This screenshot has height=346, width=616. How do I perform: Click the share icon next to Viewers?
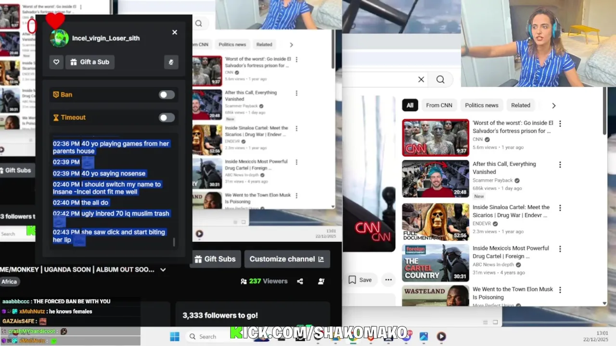(300, 281)
